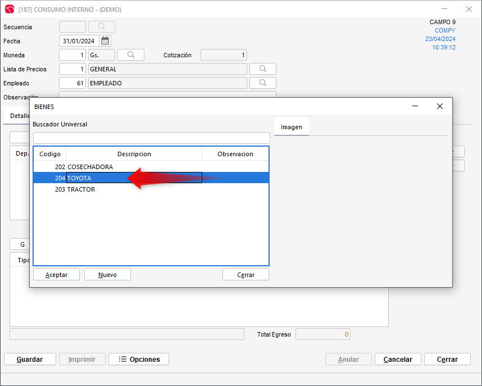Screen dimensions: 482x386
Task: Click the Lista de Precios search icon
Action: (x=263, y=69)
